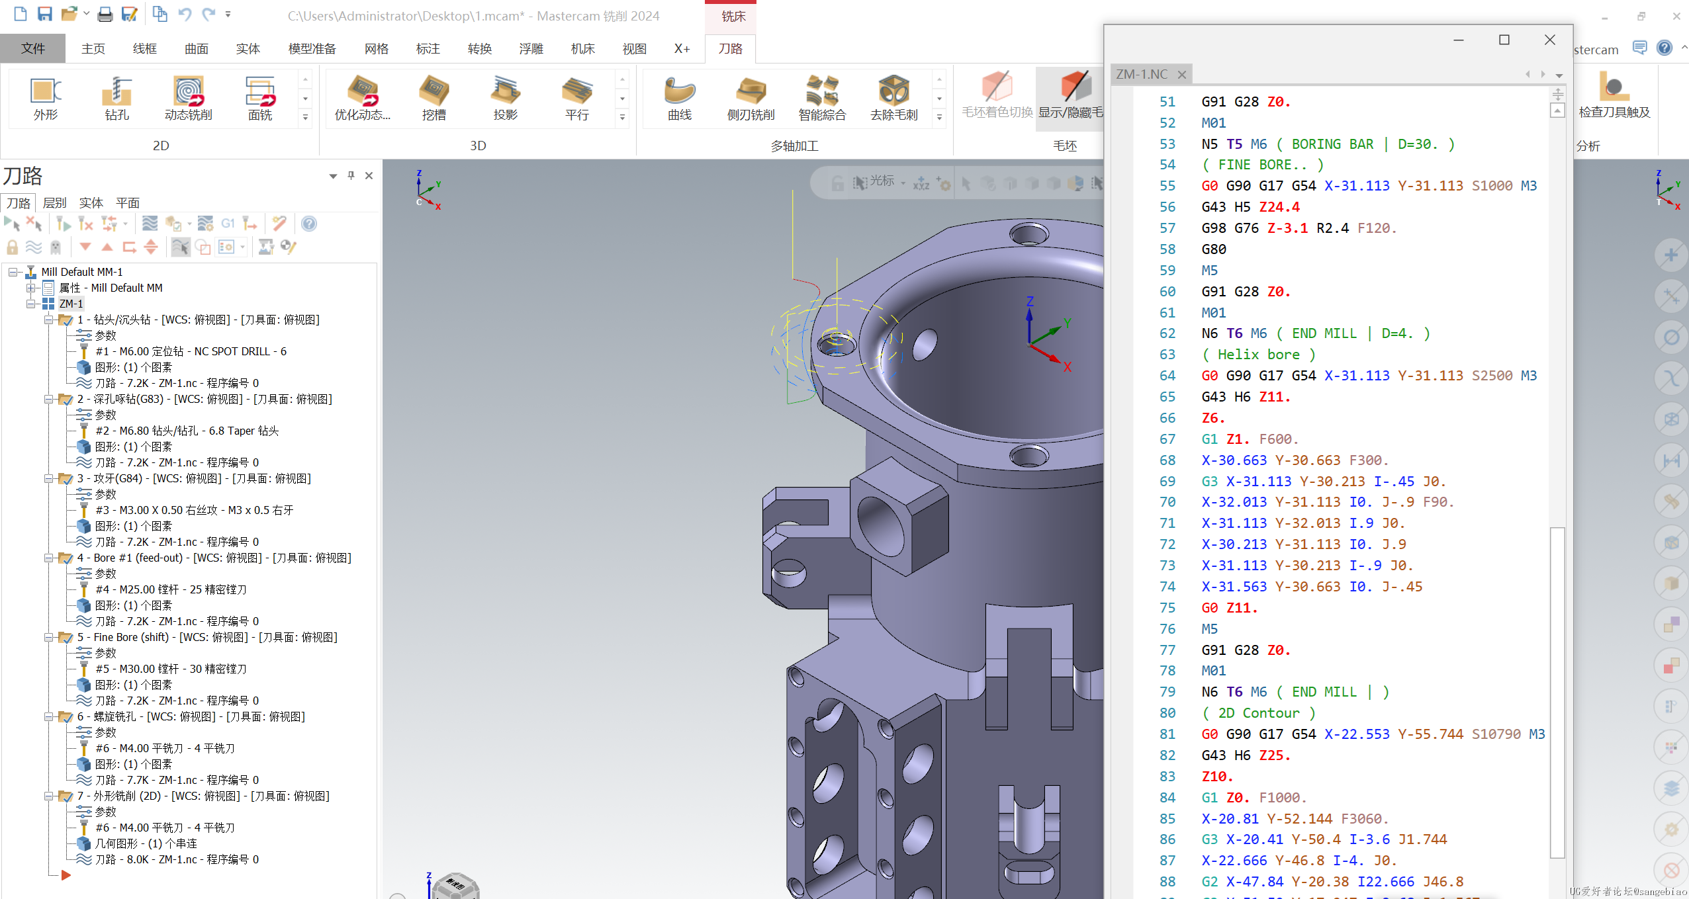This screenshot has width=1689, height=899.
Task: Choose the Deburr (去除毛刺) toolpath
Action: [x=894, y=99]
